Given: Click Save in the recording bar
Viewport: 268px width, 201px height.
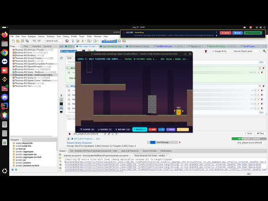Looking at the screenshot, I should [237, 33].
